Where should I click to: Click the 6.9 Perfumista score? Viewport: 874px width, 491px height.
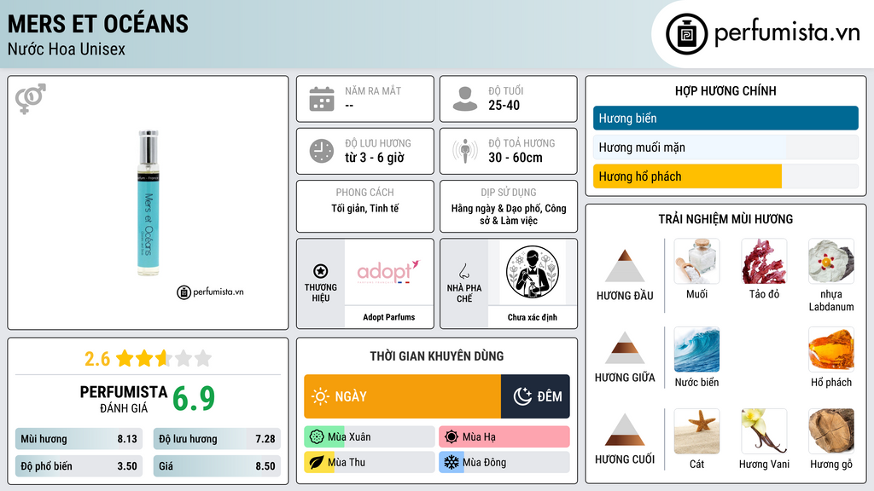click(x=194, y=398)
